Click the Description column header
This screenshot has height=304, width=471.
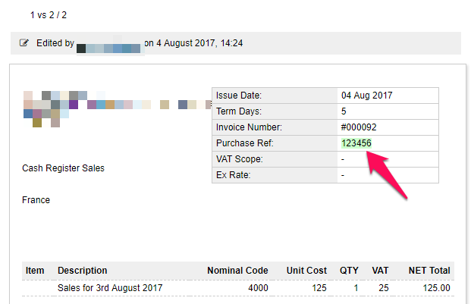point(83,271)
